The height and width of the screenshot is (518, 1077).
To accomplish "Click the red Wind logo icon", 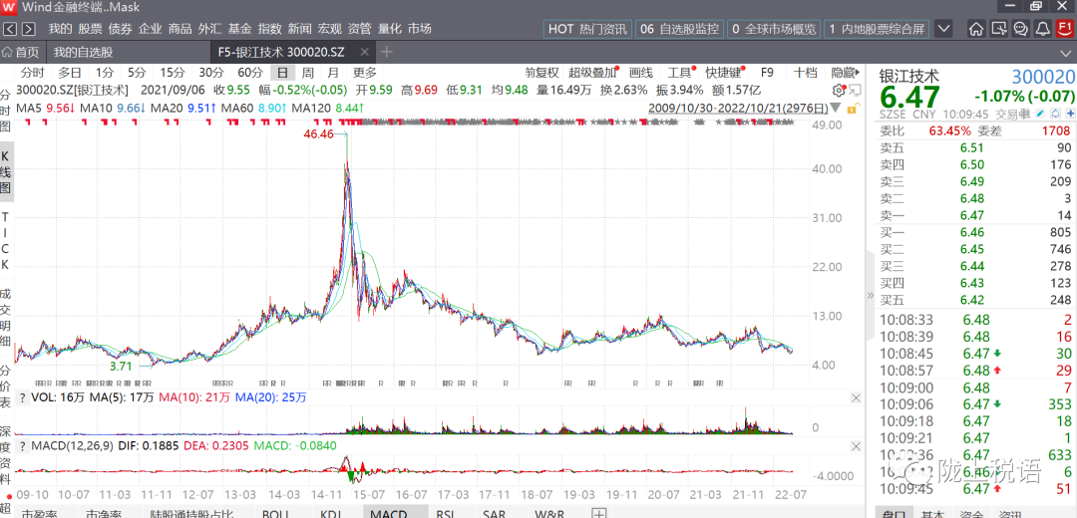I will pyautogui.click(x=9, y=8).
